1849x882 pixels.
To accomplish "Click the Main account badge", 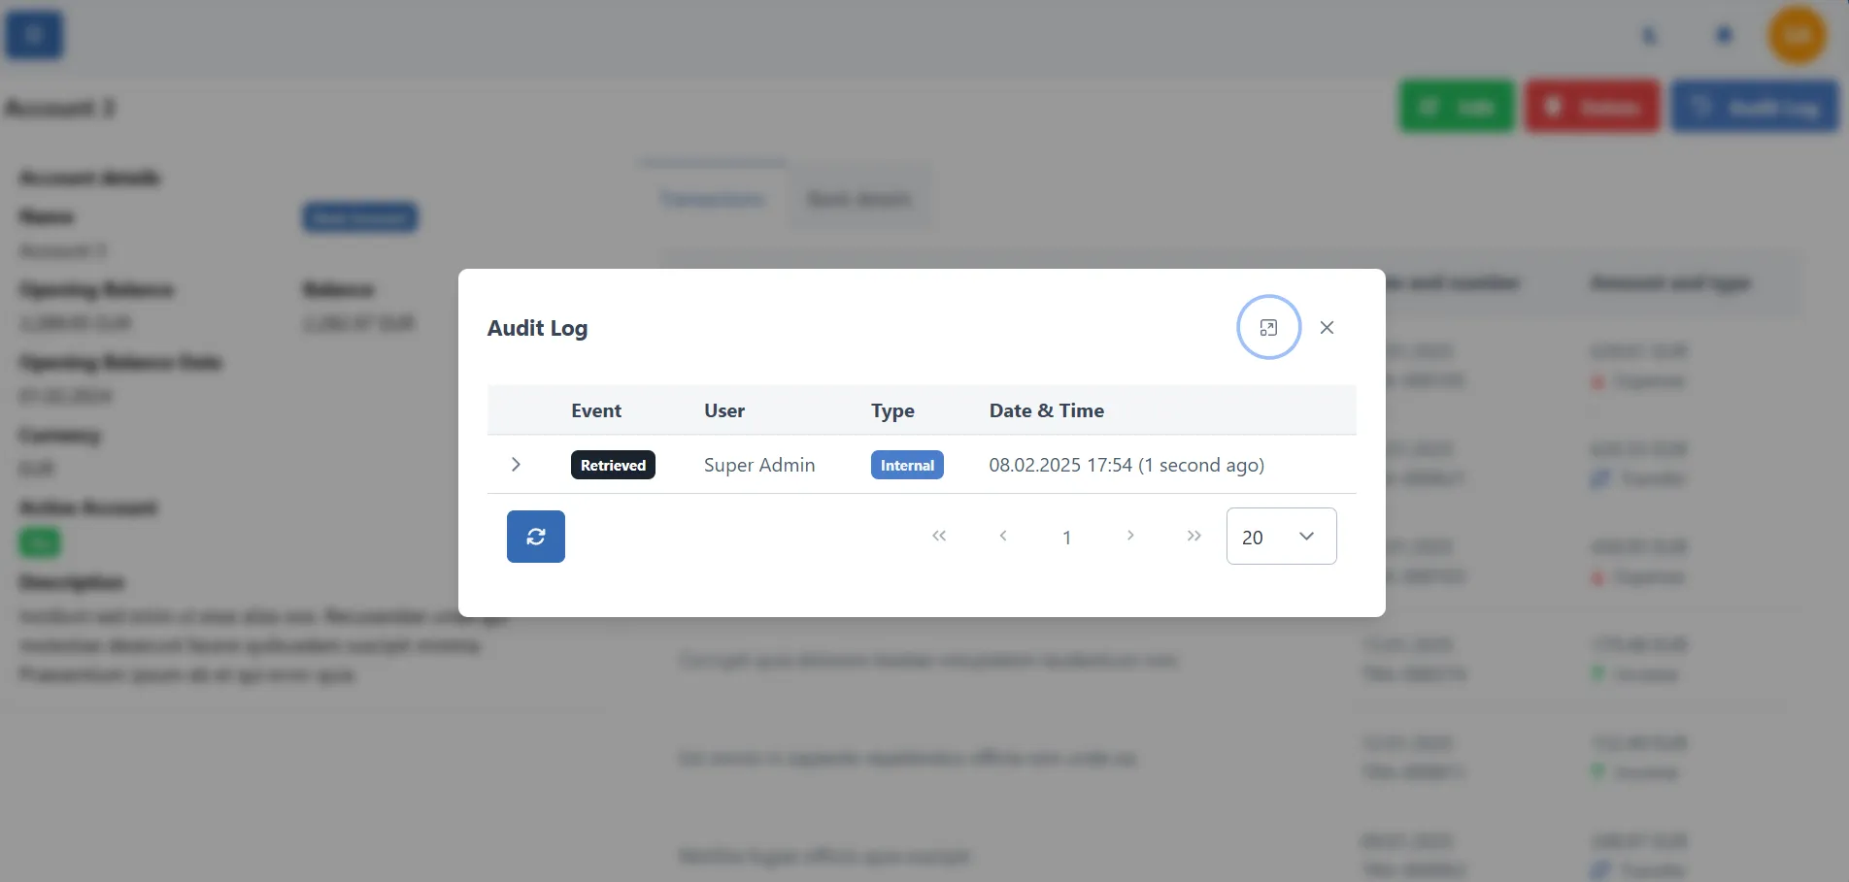I will tap(359, 217).
